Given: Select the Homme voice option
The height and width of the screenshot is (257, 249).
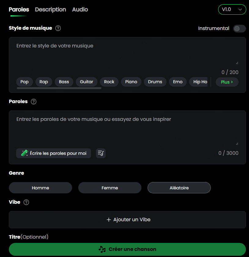Looking at the screenshot, I should click(40, 188).
